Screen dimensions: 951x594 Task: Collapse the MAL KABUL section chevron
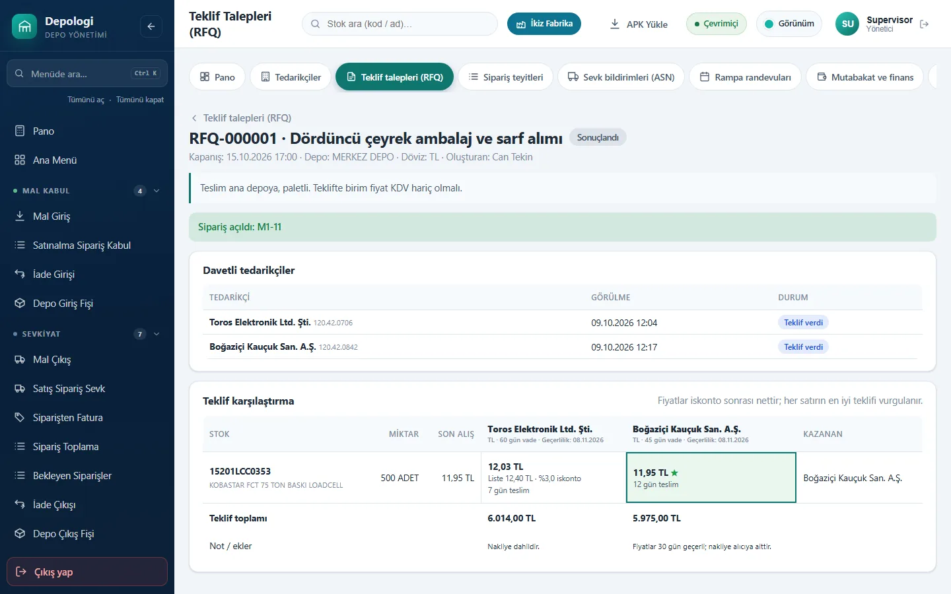coord(157,191)
